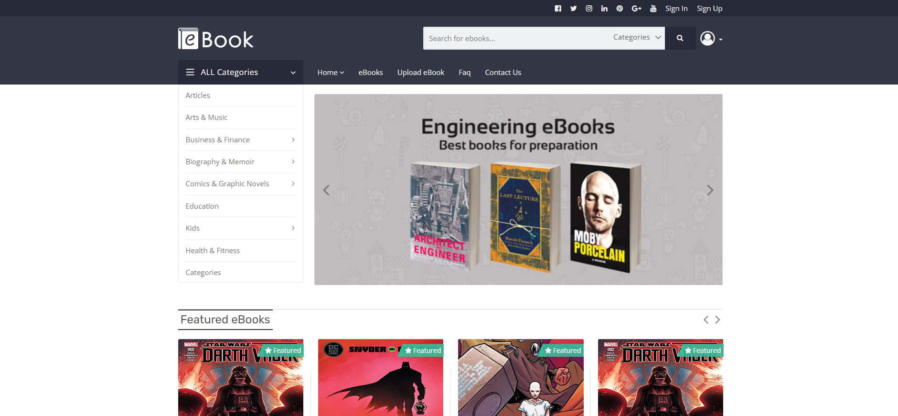This screenshot has height=416, width=898.
Task: Open the LinkedIn social link
Action: [x=604, y=9]
